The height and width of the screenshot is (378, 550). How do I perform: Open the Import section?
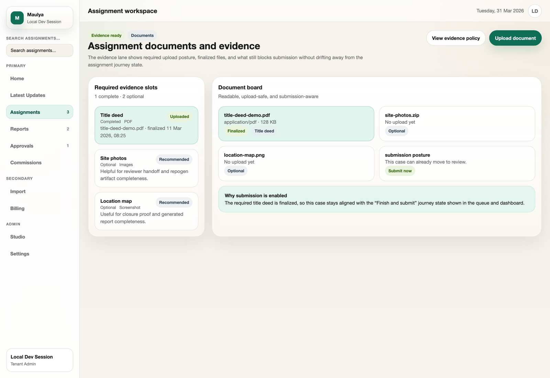pyautogui.click(x=18, y=191)
